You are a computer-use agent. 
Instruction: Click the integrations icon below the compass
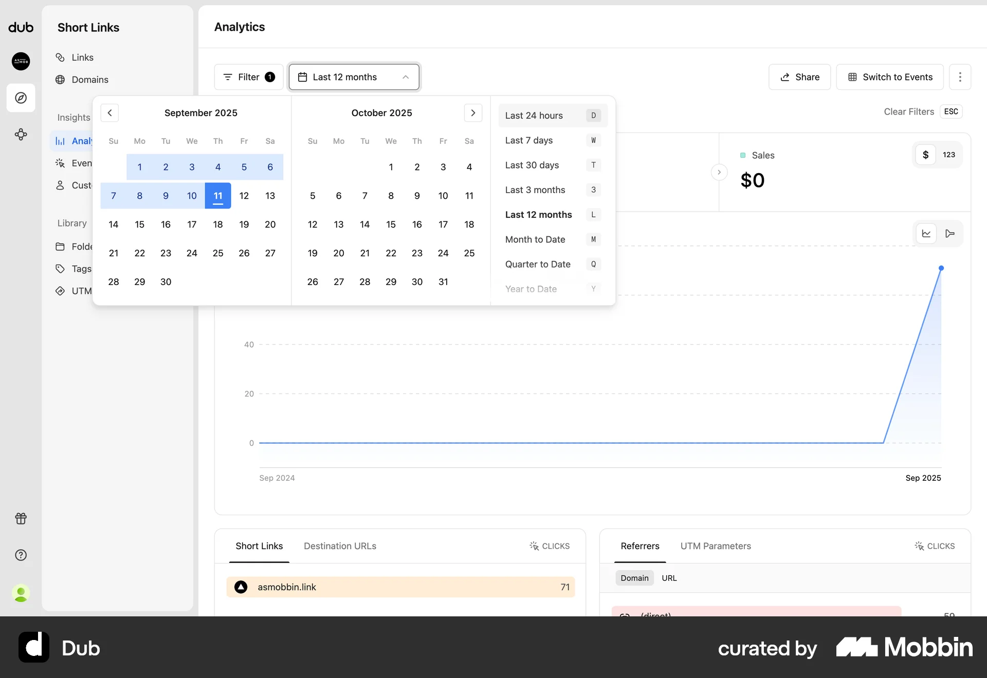(x=21, y=135)
